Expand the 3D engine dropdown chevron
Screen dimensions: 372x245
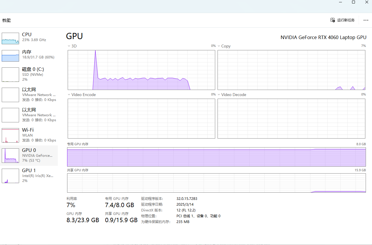pos(69,46)
